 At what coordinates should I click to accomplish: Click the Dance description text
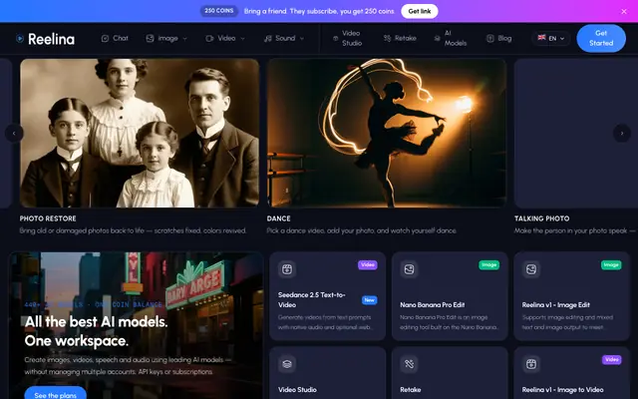pyautogui.click(x=361, y=230)
